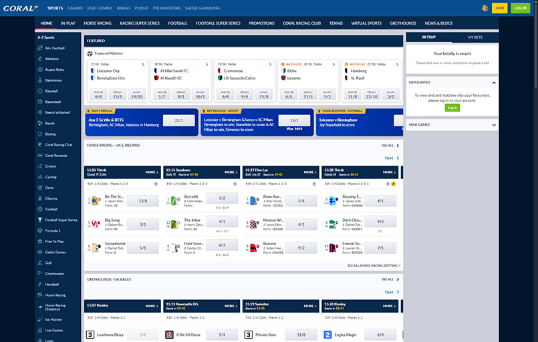This screenshot has width=538, height=342.
Task: Select the Golf sidebar icon
Action: (40, 263)
